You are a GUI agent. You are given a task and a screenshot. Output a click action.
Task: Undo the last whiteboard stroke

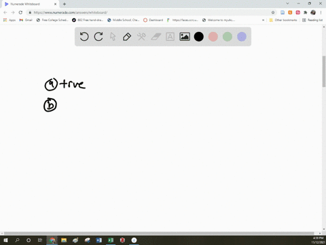84,37
